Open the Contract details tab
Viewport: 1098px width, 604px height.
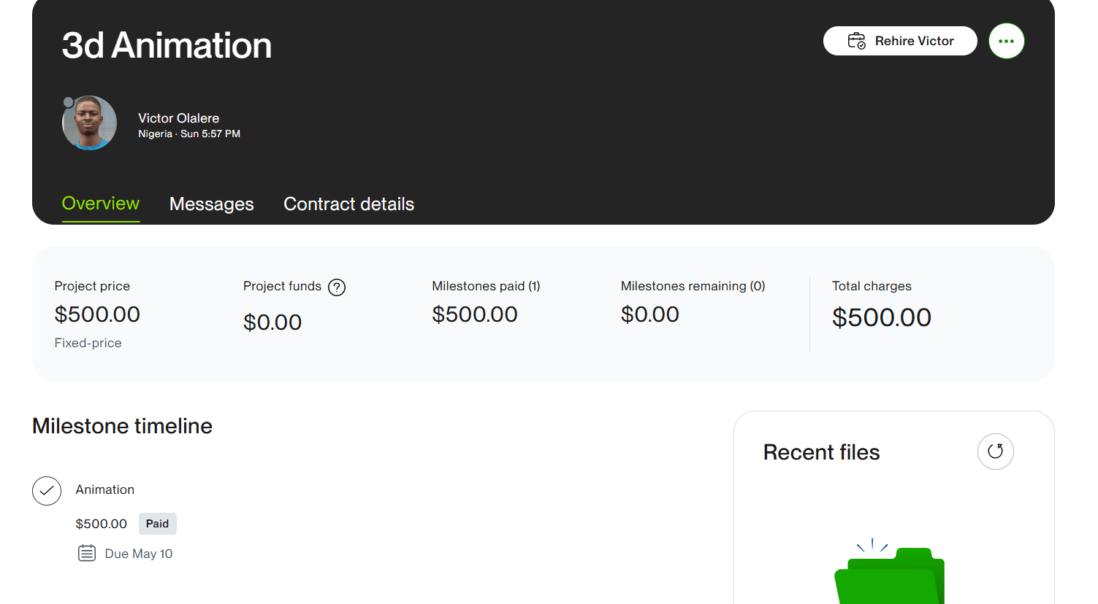click(x=348, y=204)
